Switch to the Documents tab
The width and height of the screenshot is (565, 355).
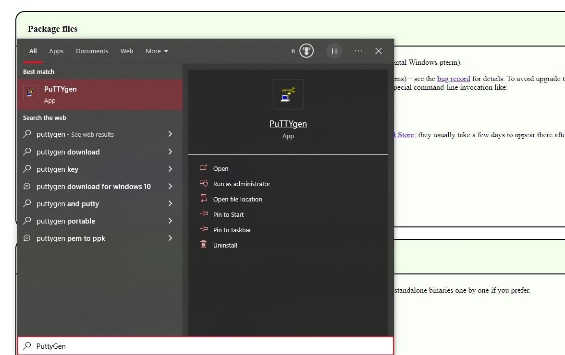click(92, 51)
